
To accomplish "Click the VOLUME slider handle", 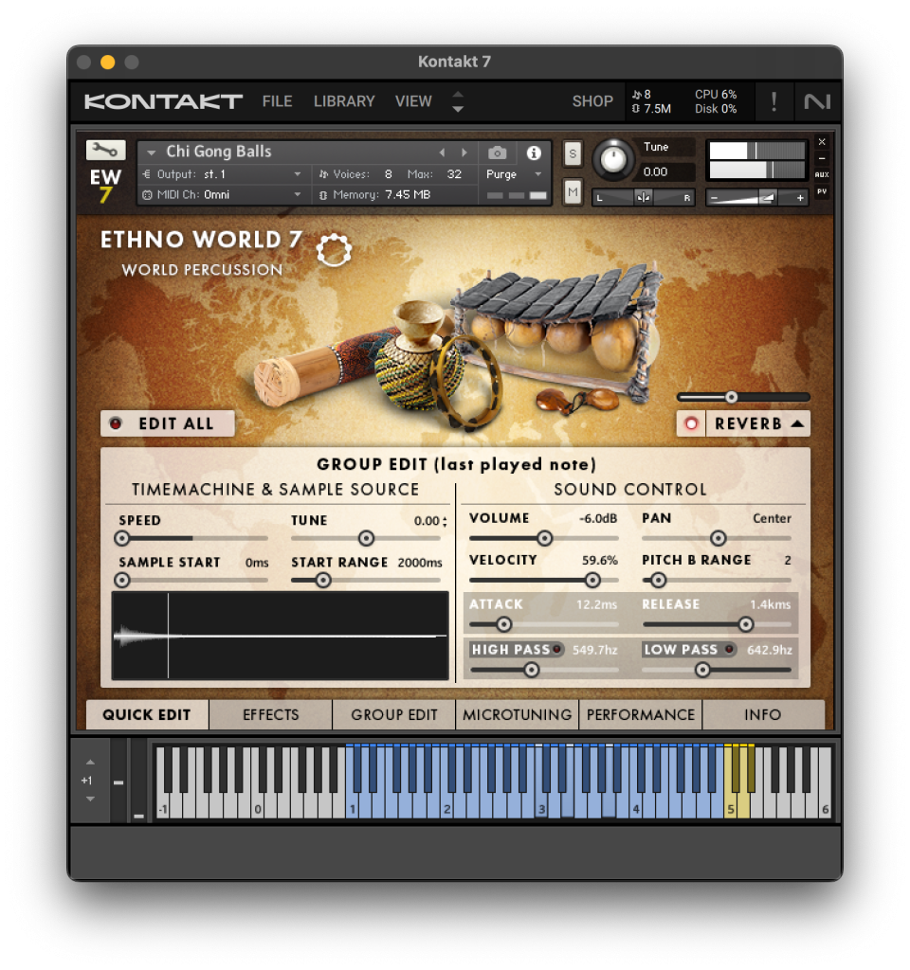I will point(544,538).
